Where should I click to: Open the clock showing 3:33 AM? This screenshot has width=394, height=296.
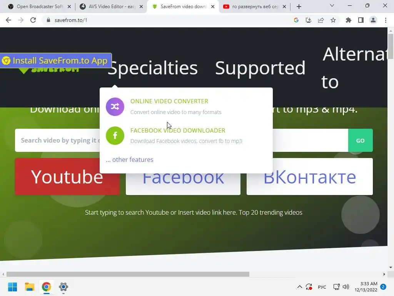pyautogui.click(x=366, y=287)
